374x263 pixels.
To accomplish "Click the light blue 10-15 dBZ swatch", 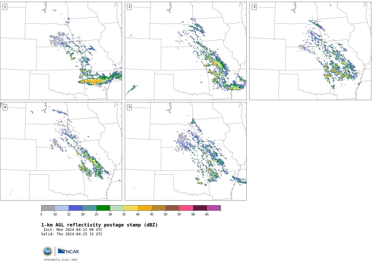I will [62, 208].
